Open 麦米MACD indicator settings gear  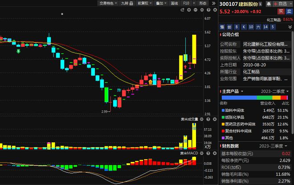click(202, 153)
